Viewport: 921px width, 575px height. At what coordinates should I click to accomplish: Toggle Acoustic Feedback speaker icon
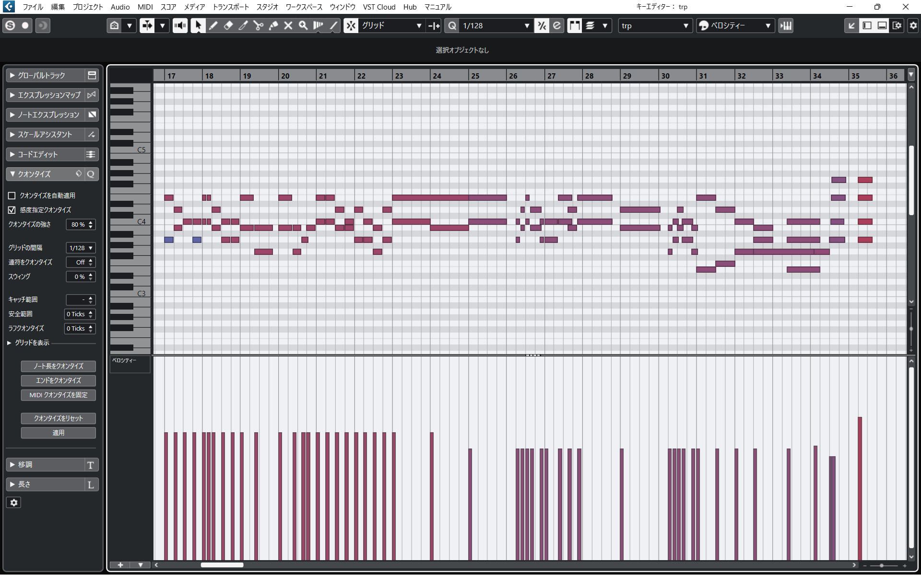point(180,26)
